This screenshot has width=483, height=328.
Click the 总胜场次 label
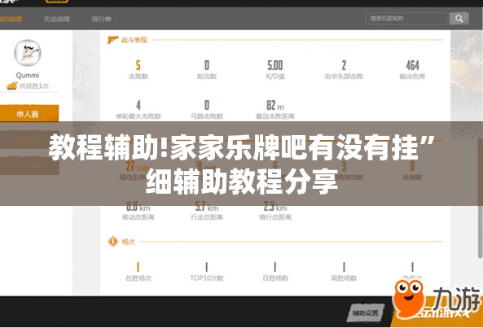[x=138, y=278]
